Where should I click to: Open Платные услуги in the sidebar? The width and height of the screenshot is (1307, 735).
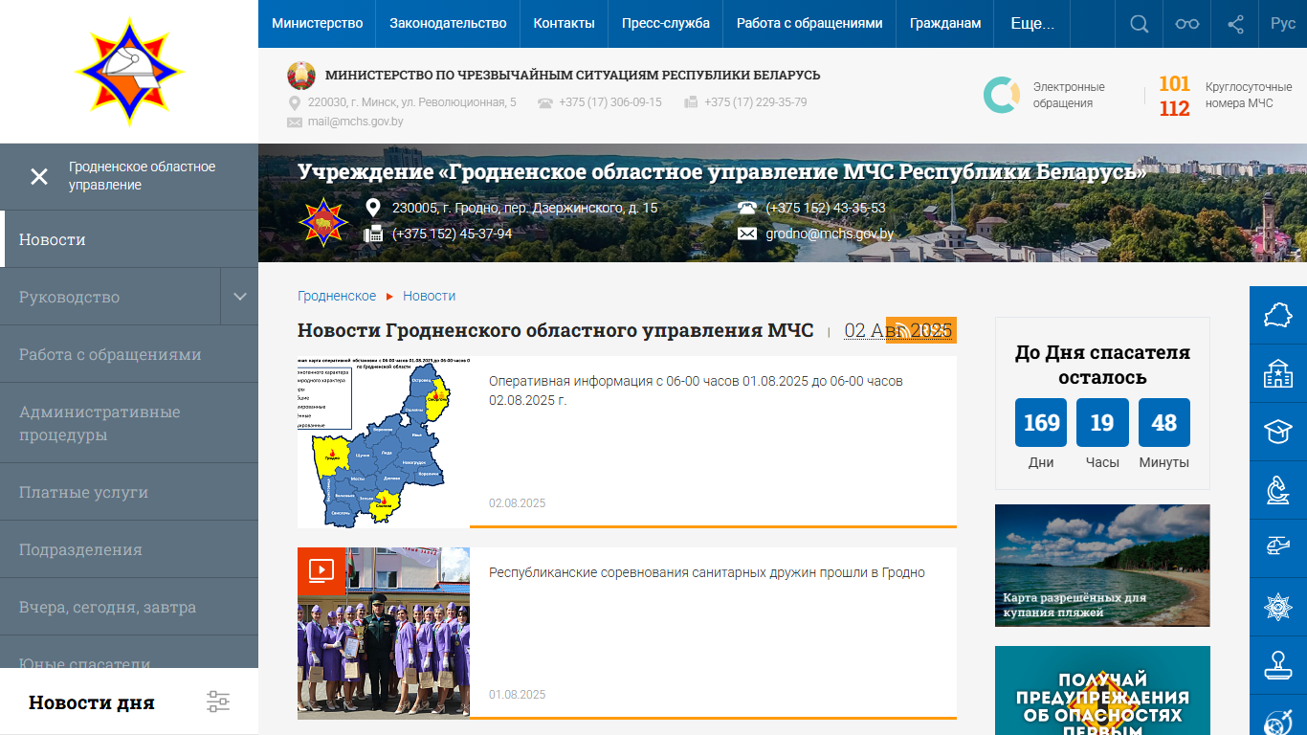[129, 492]
